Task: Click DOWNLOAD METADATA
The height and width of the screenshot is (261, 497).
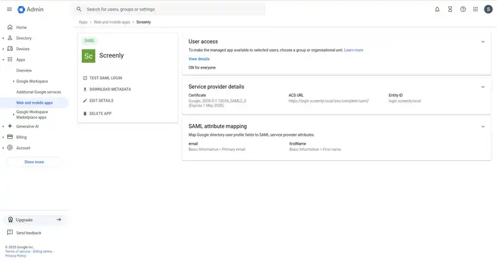Action: (110, 89)
